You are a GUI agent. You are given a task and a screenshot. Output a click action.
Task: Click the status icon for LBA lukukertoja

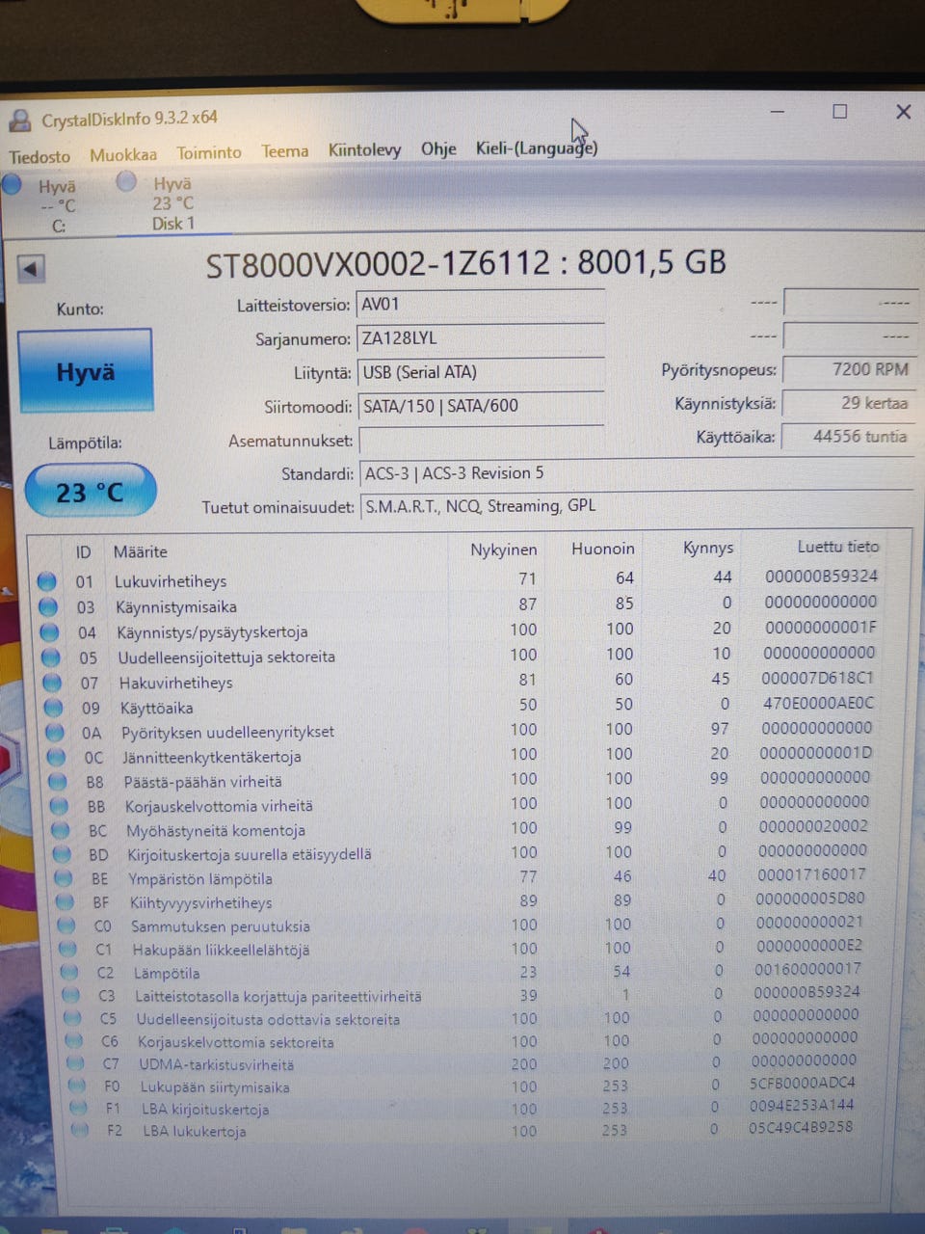click(80, 1131)
